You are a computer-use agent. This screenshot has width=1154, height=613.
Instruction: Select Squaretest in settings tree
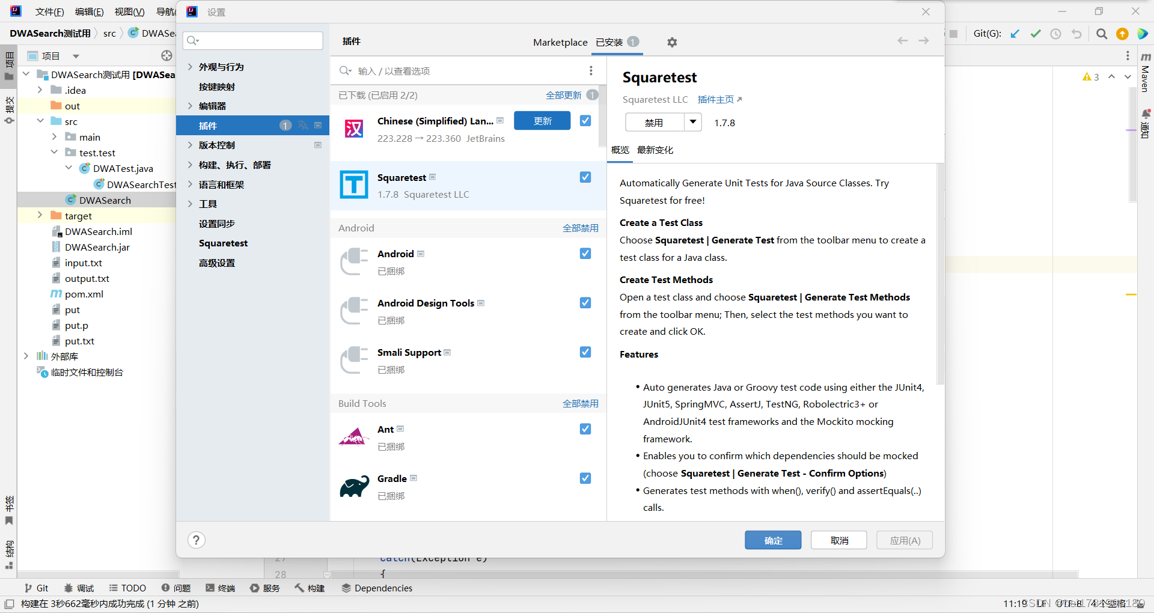pyautogui.click(x=223, y=243)
